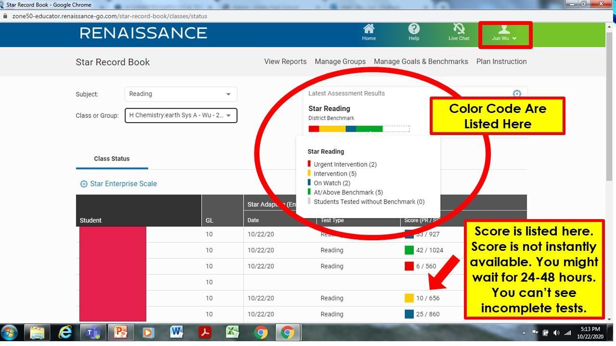
Task: Open the Jun Wu user menu
Action: 504,34
